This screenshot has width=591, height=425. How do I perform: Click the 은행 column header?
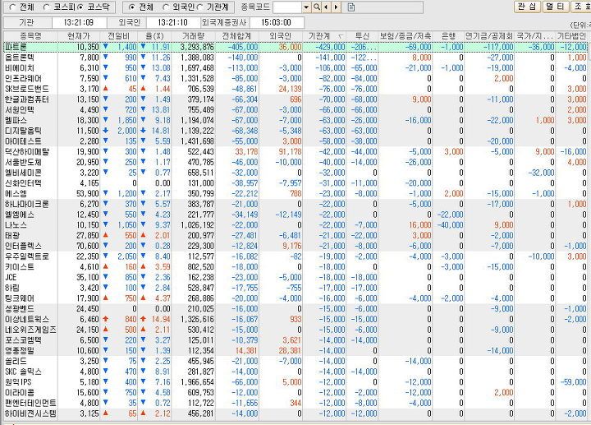click(448, 36)
